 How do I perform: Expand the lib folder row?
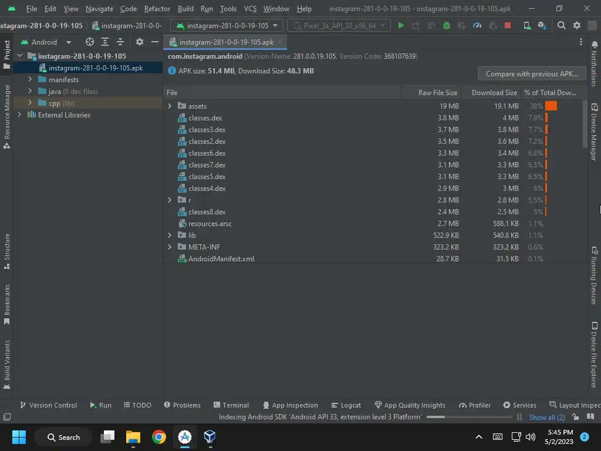170,235
